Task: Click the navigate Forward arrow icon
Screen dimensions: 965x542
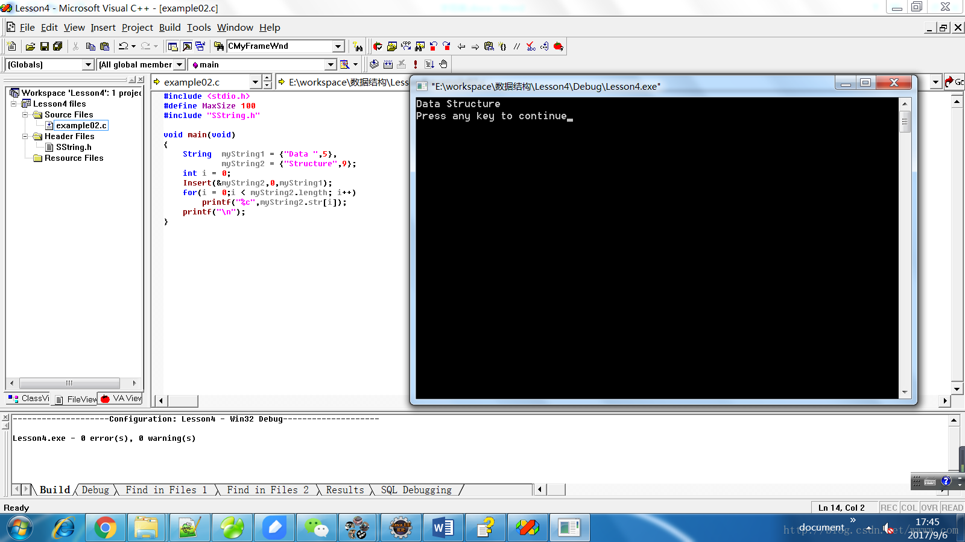Action: coord(475,46)
